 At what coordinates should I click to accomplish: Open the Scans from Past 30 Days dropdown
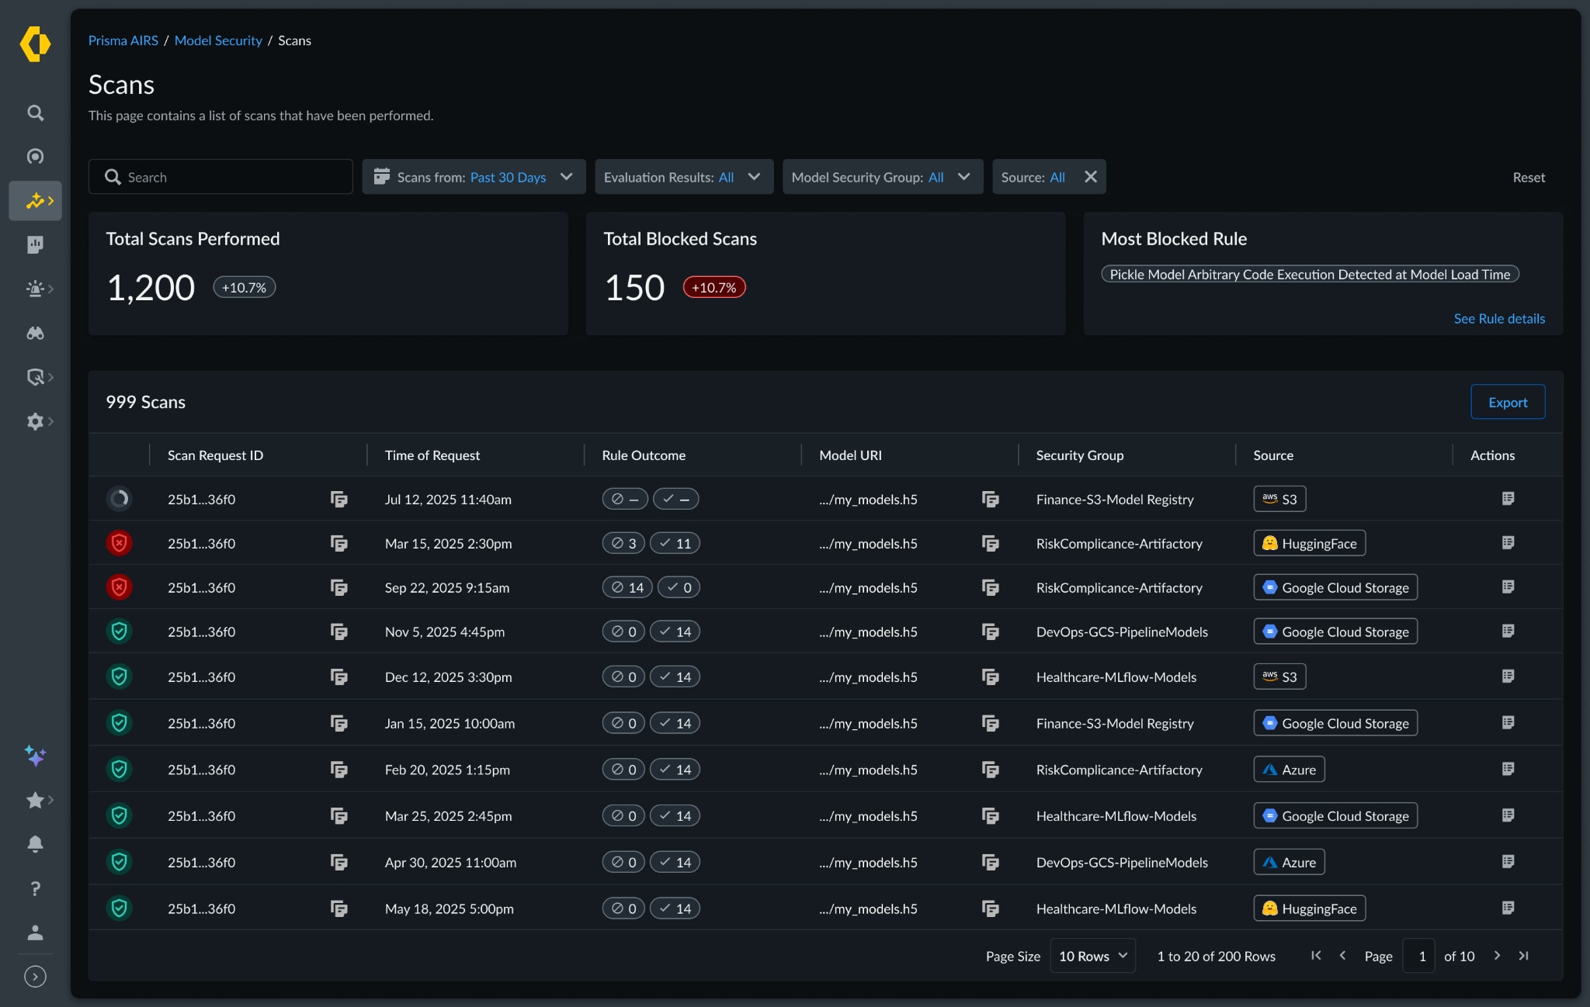click(474, 177)
